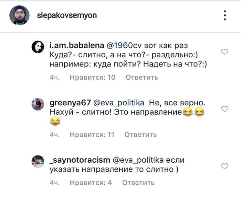View the 11 likes on greenya67's comment
This screenshot has height=208, width=241.
pos(92,135)
